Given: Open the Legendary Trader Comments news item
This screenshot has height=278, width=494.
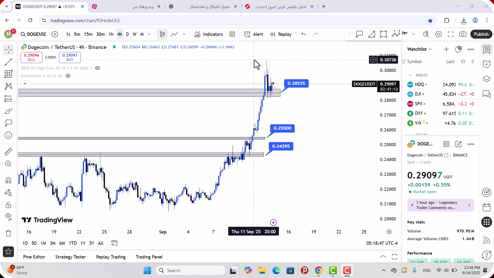Looking at the screenshot, I should click(x=440, y=205).
